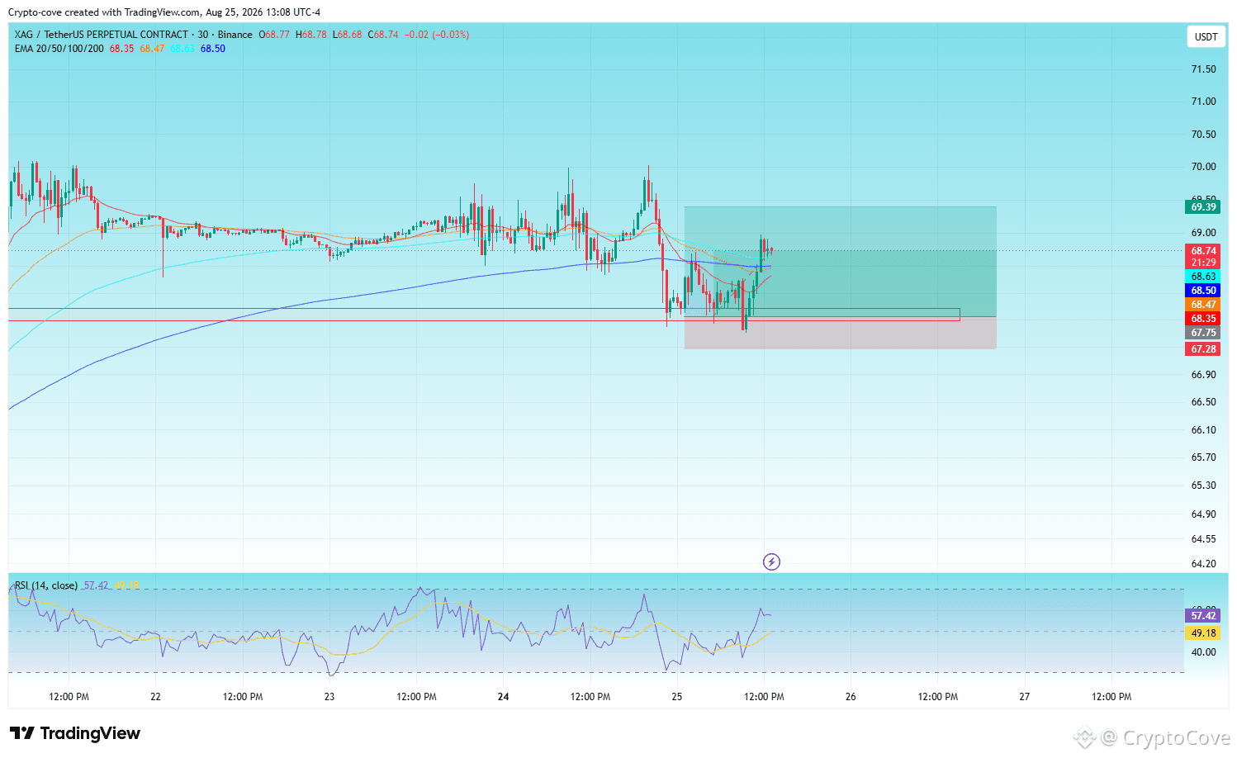The image size is (1237, 758).
Task: Click the purple 57.42 value in RSI legend
Action: point(96,585)
